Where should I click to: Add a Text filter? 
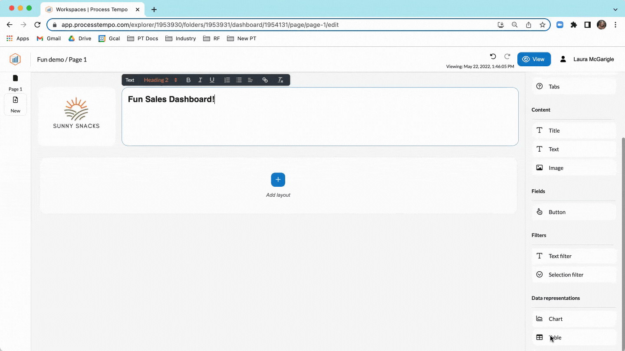pyautogui.click(x=574, y=256)
